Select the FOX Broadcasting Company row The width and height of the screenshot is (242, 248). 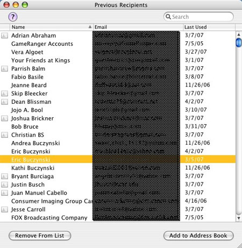point(118,217)
